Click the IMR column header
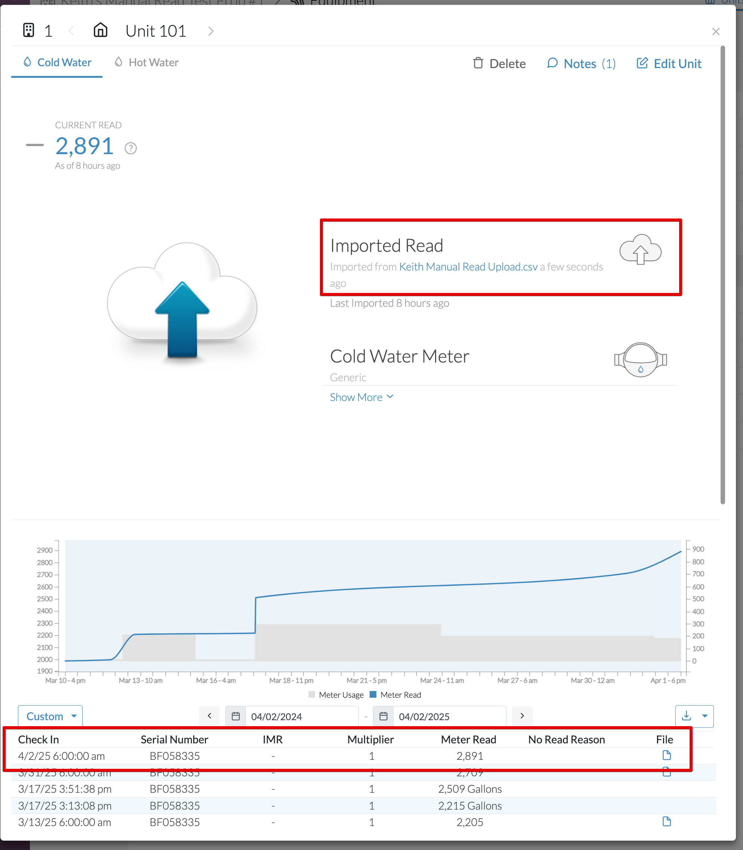The image size is (743, 850). [273, 740]
